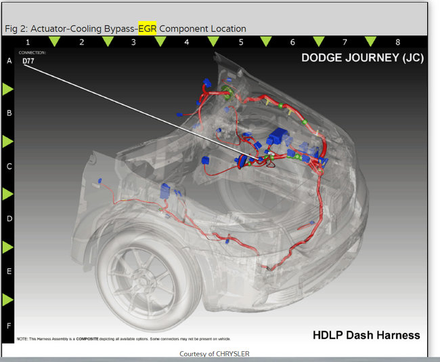
Task: Click green triangle marker between columns 1 and 2
Action: click(x=54, y=41)
